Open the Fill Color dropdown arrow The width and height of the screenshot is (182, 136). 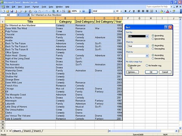[164, 11]
